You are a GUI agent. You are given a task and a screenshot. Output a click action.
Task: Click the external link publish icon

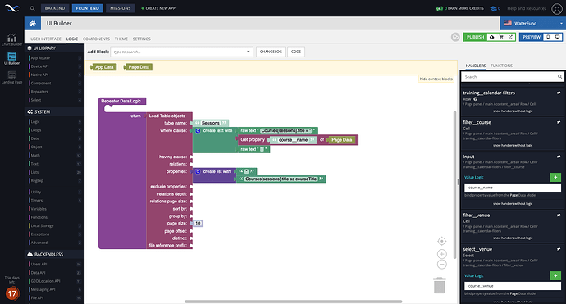(510, 37)
